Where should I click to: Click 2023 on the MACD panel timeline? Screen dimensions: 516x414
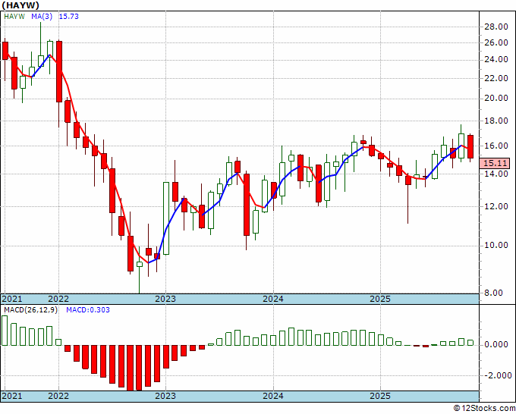[x=165, y=396]
